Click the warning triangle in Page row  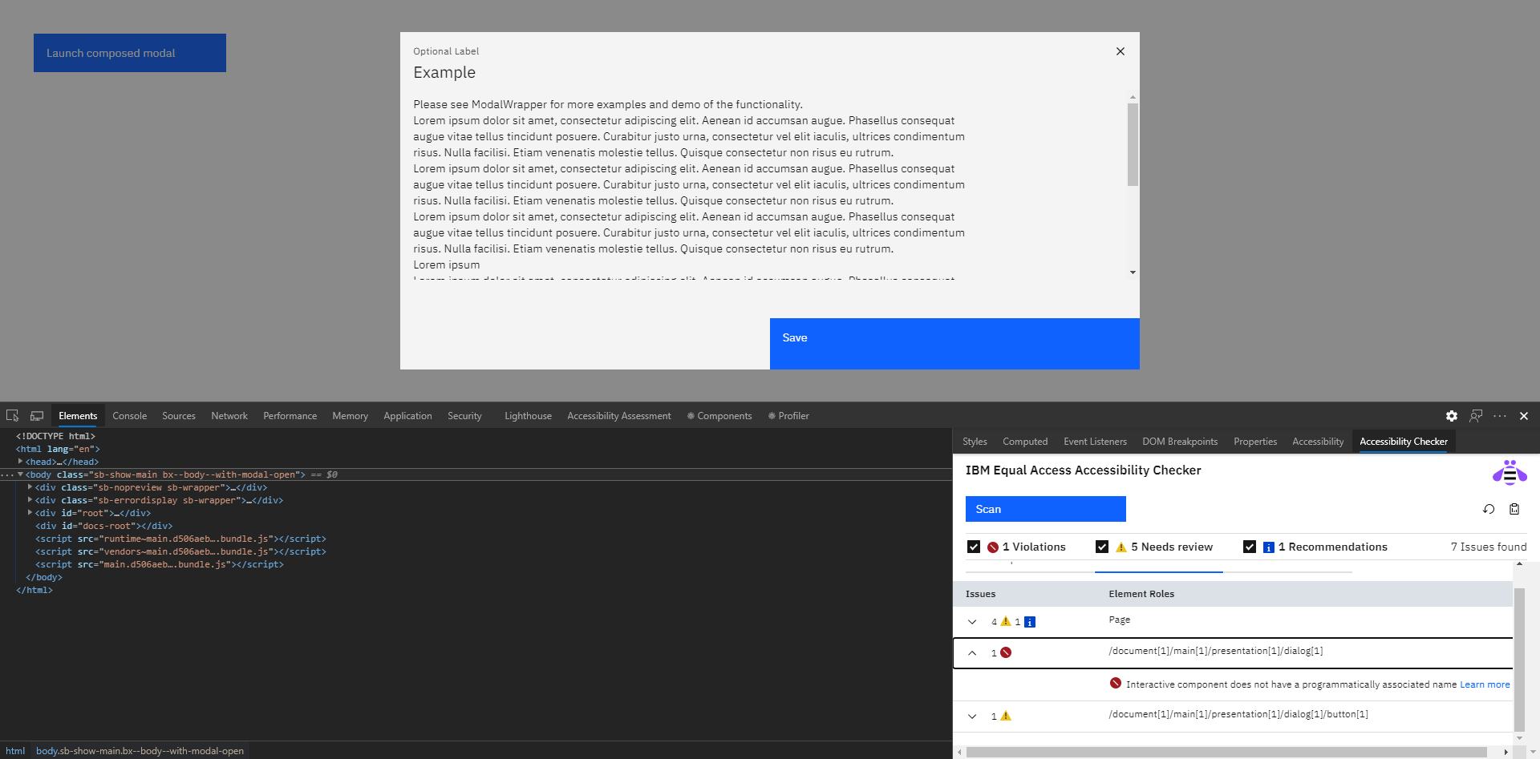pos(1006,621)
